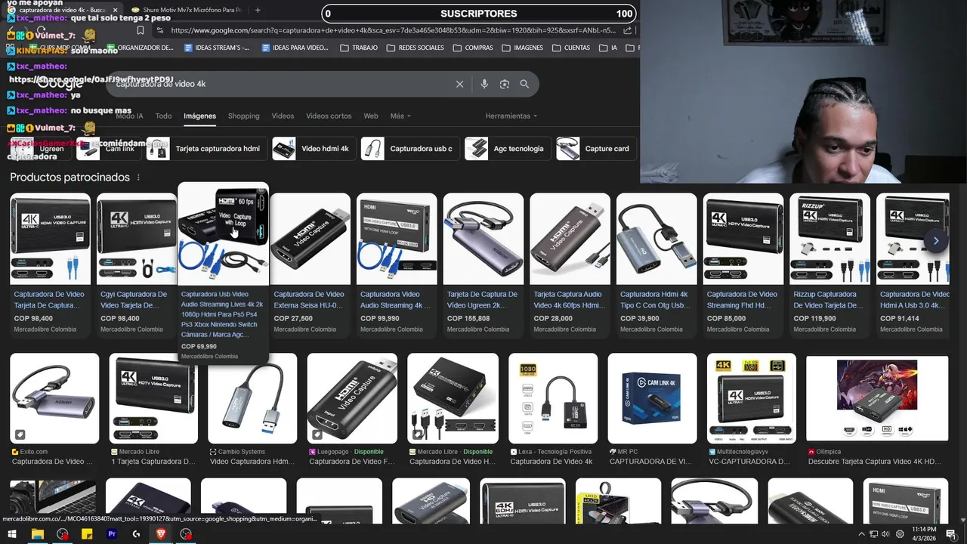
Task: Open the IA bookmarks folder
Action: [x=608, y=48]
